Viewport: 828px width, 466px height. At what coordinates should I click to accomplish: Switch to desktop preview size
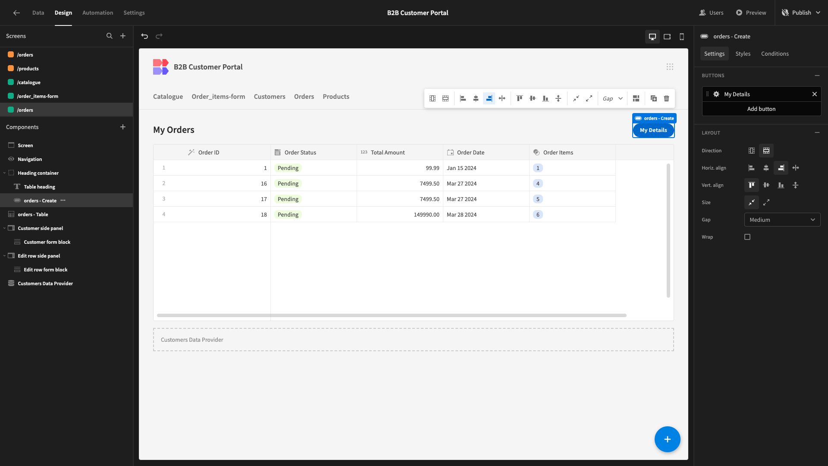tap(652, 37)
